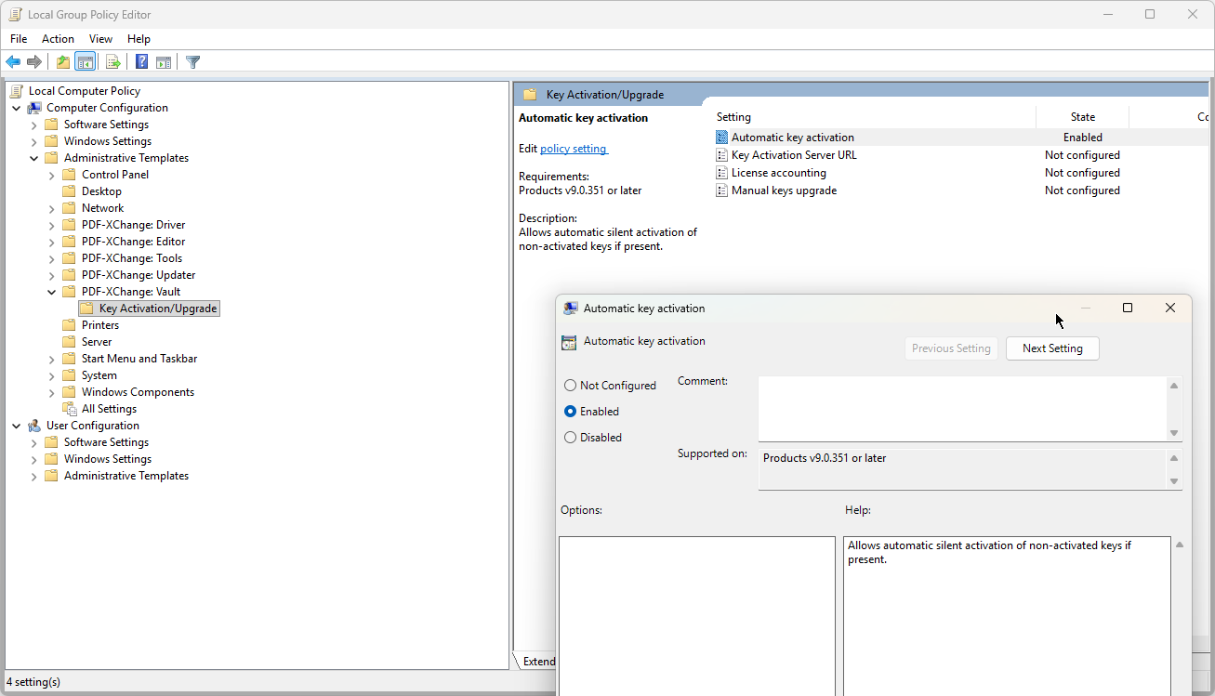1215x696 pixels.
Task: Click the Computer Configuration computer icon
Action: [x=34, y=108]
